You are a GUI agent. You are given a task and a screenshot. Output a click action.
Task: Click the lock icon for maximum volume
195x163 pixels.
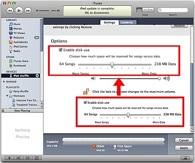point(86,92)
